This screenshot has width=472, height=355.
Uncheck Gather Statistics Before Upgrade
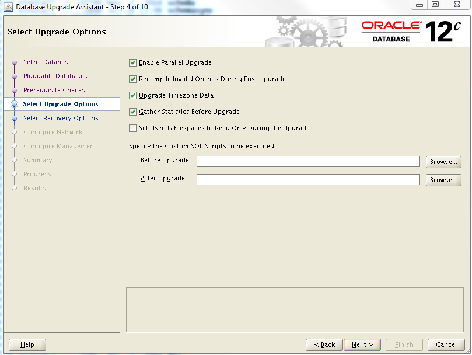click(x=132, y=112)
